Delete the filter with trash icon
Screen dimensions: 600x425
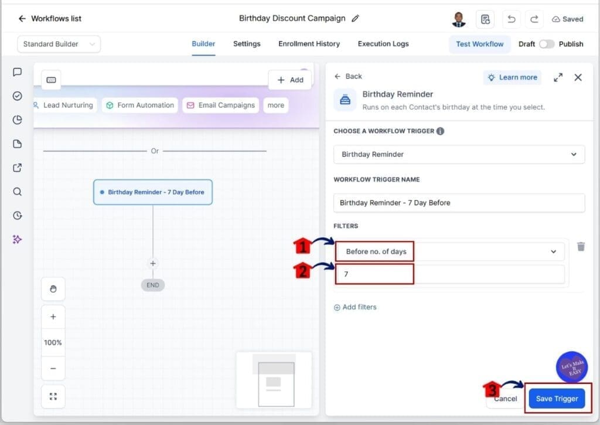(x=581, y=247)
